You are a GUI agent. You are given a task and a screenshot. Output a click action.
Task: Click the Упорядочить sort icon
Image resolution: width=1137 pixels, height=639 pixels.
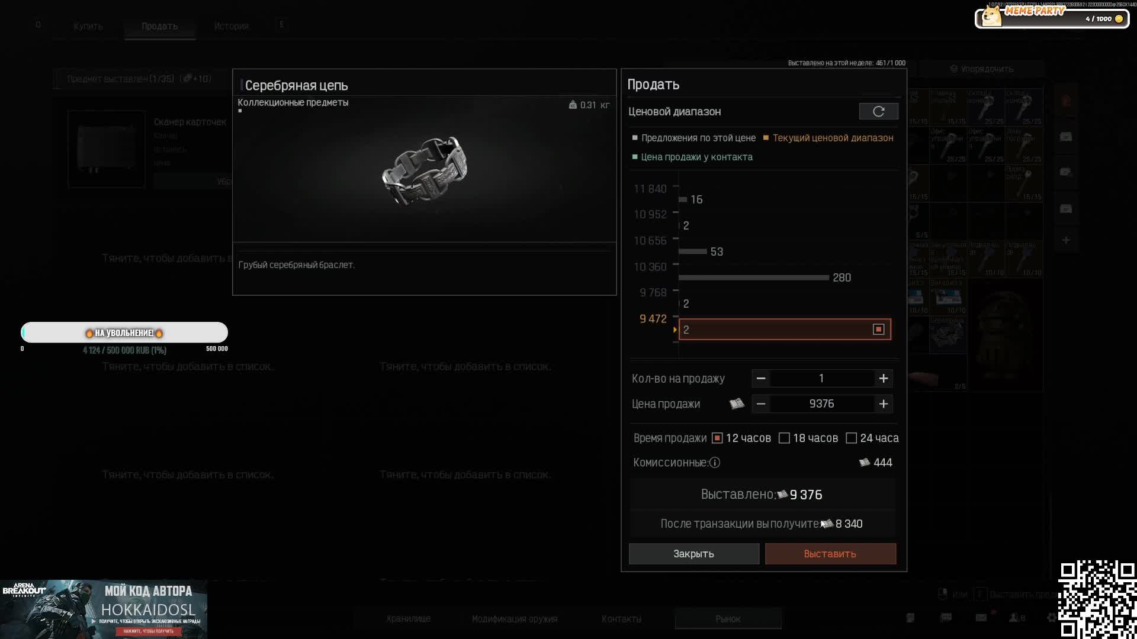953,69
